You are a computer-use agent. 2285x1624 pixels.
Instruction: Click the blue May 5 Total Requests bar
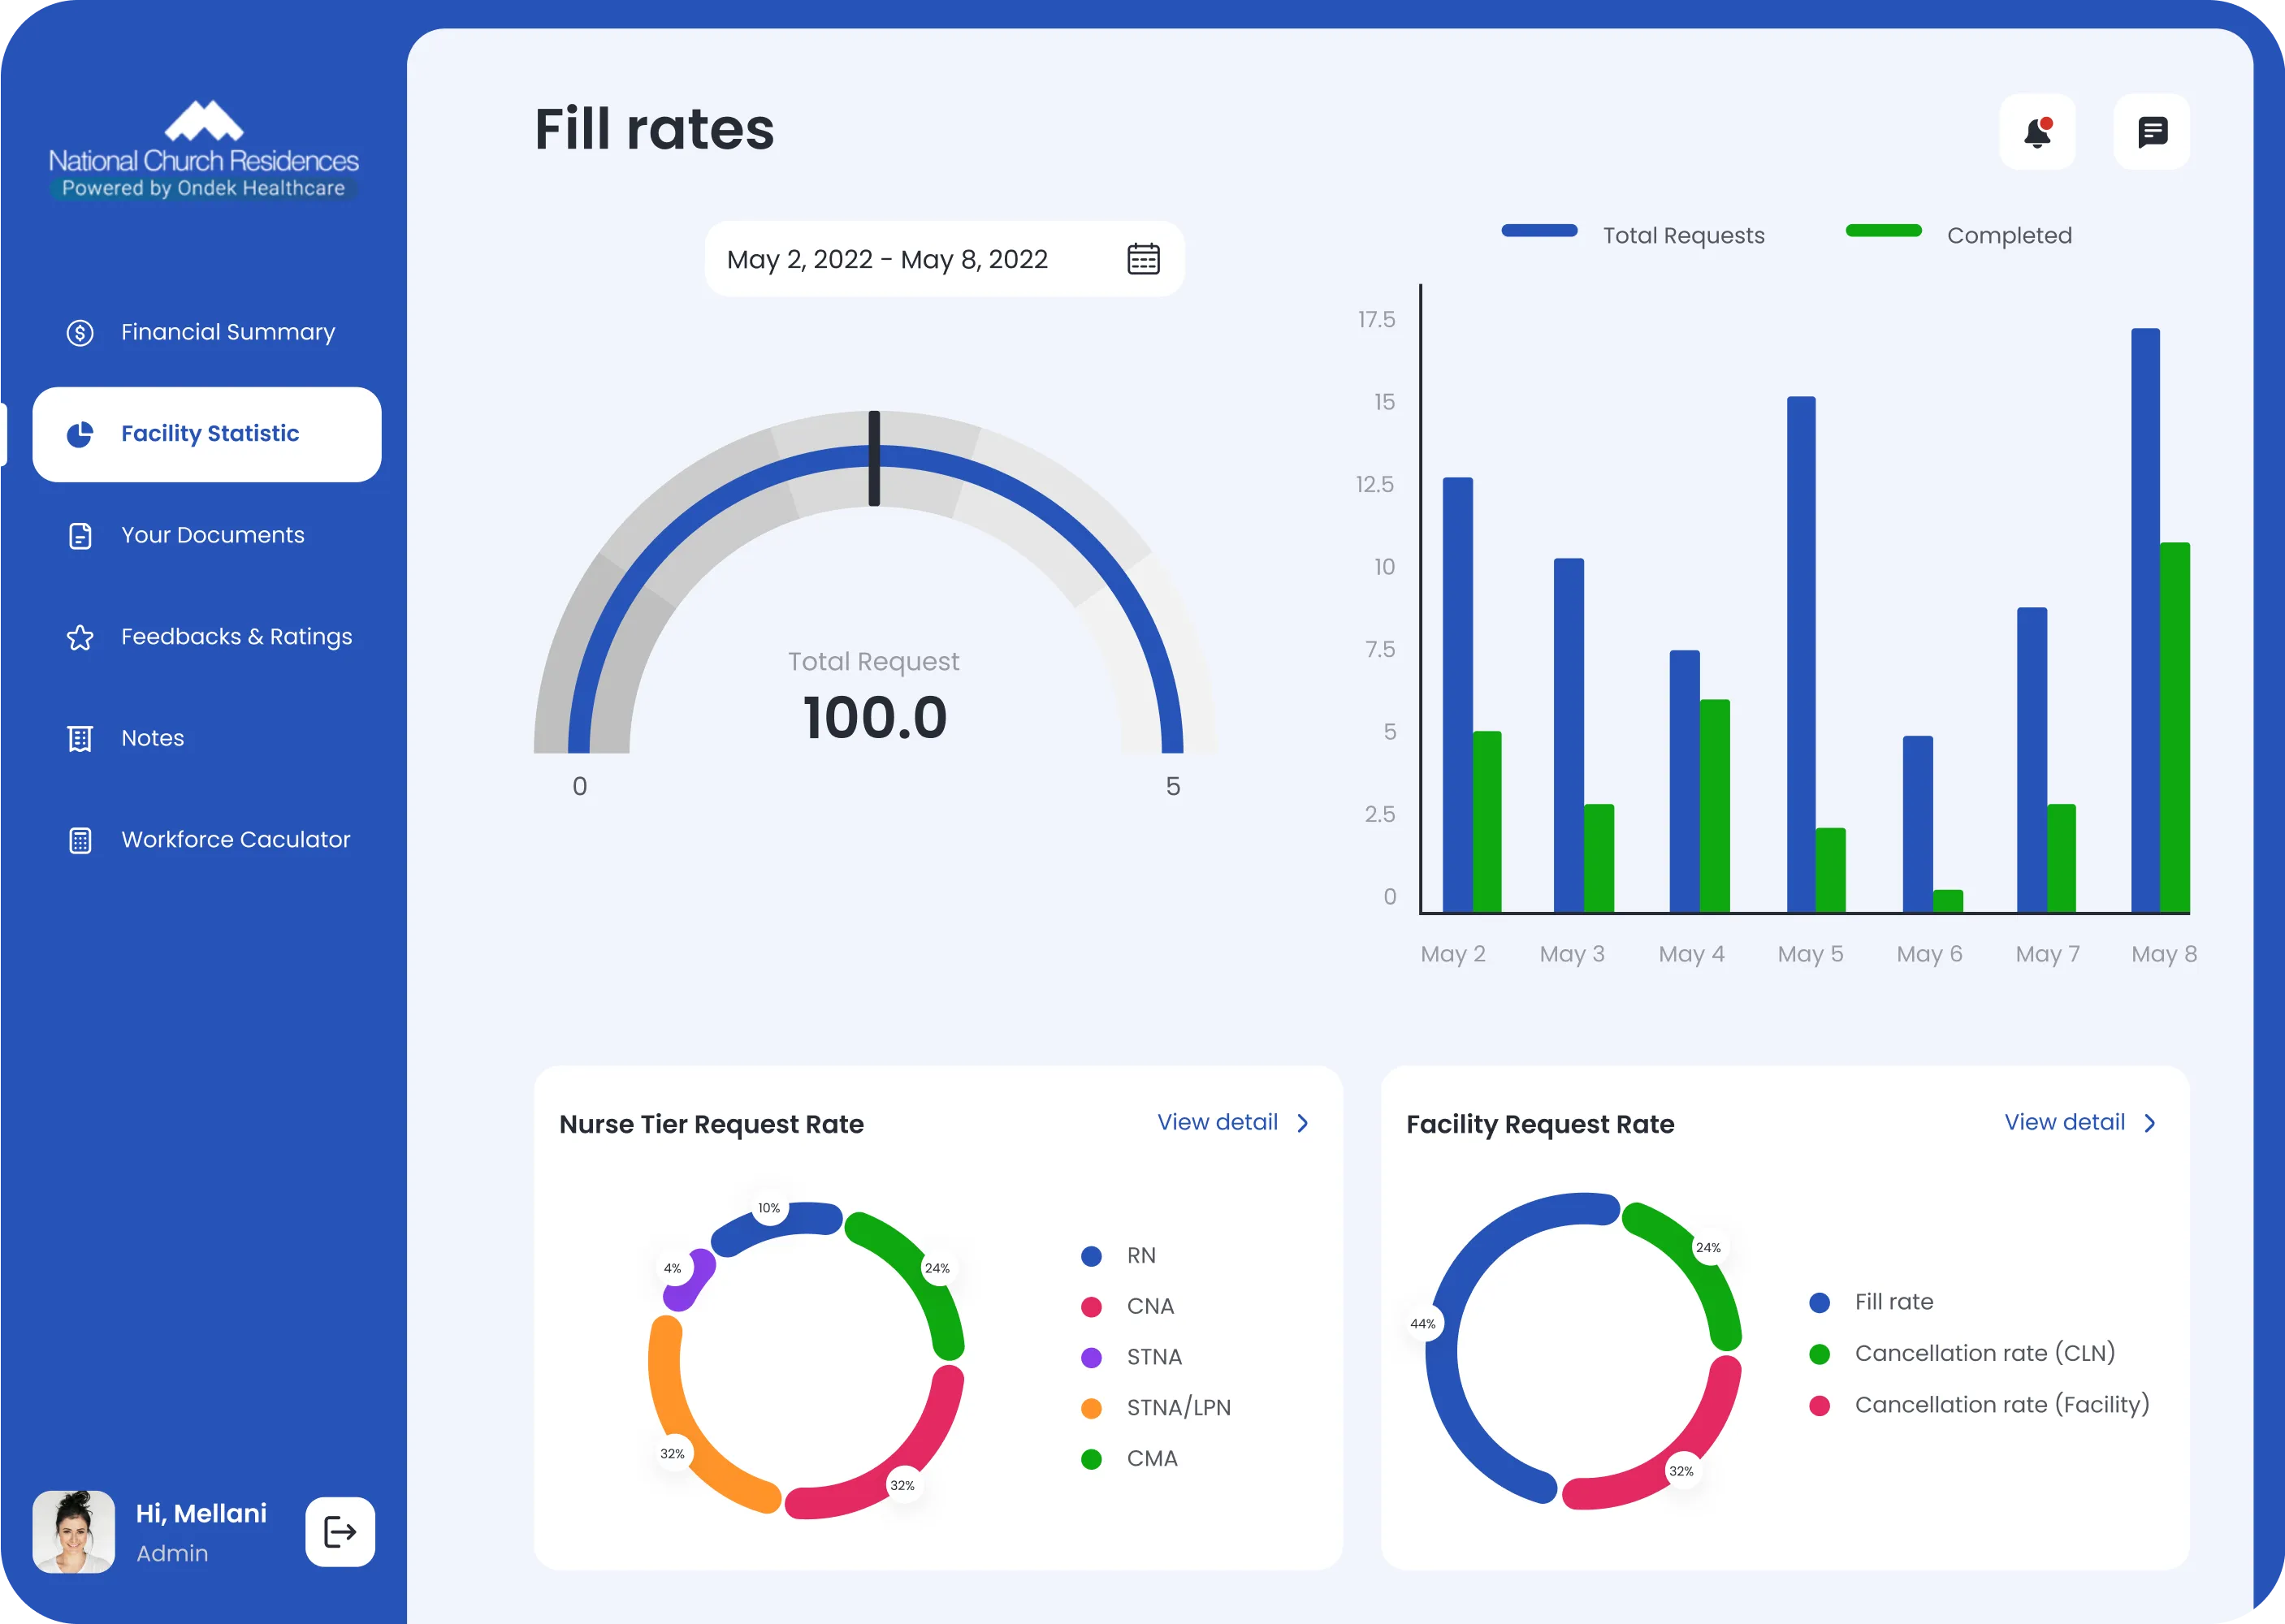pos(1801,654)
